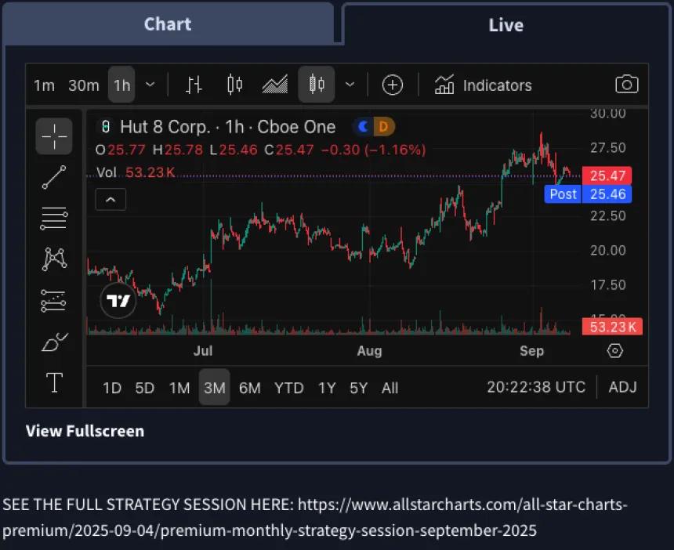Select the Text annotation tool
The image size is (674, 550).
pyautogui.click(x=54, y=382)
